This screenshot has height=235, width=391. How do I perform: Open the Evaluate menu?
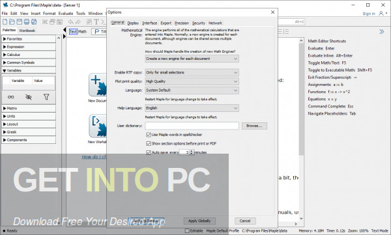[66, 14]
